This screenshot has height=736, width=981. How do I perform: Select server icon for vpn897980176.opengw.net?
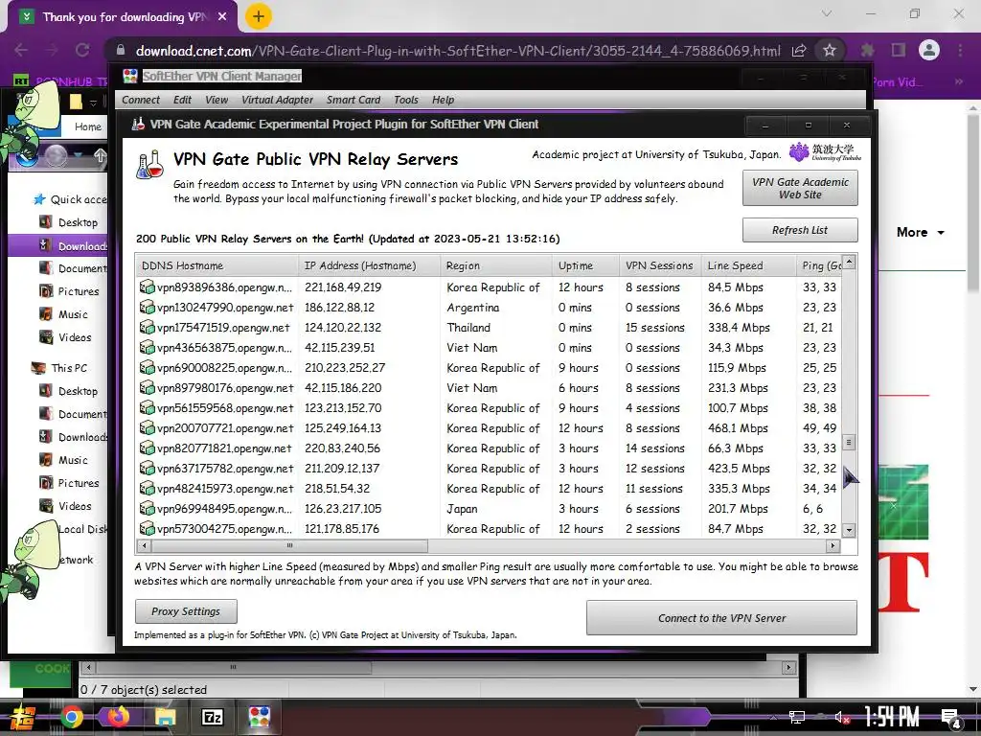147,387
